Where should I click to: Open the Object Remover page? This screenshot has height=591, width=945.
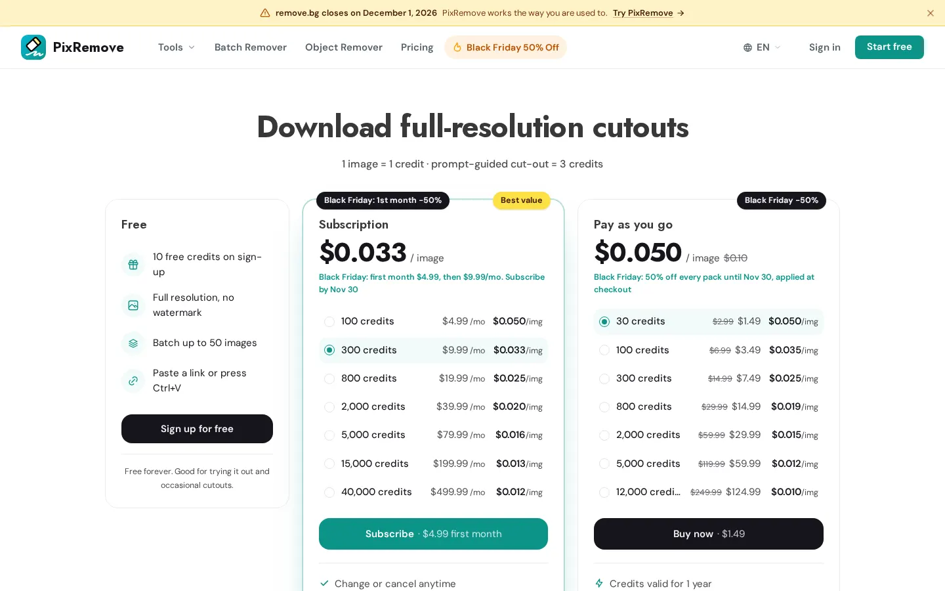point(344,47)
